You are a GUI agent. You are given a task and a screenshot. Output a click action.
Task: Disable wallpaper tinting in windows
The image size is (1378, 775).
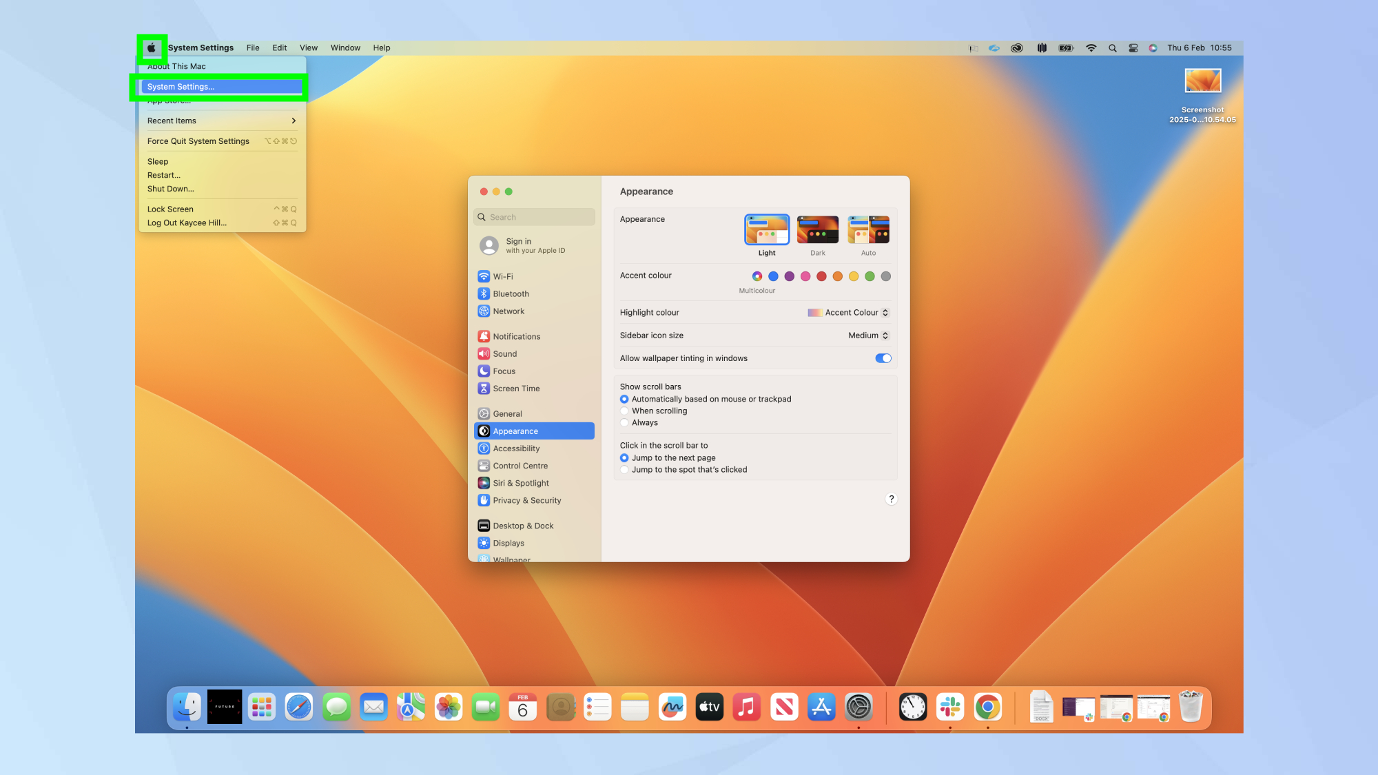pos(883,358)
